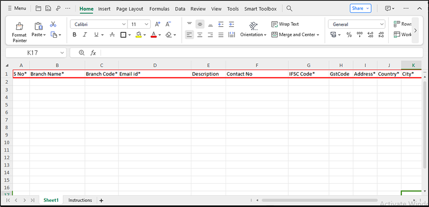Click the Save icon
Screen dimensions: 429x207
[x=48, y=9]
